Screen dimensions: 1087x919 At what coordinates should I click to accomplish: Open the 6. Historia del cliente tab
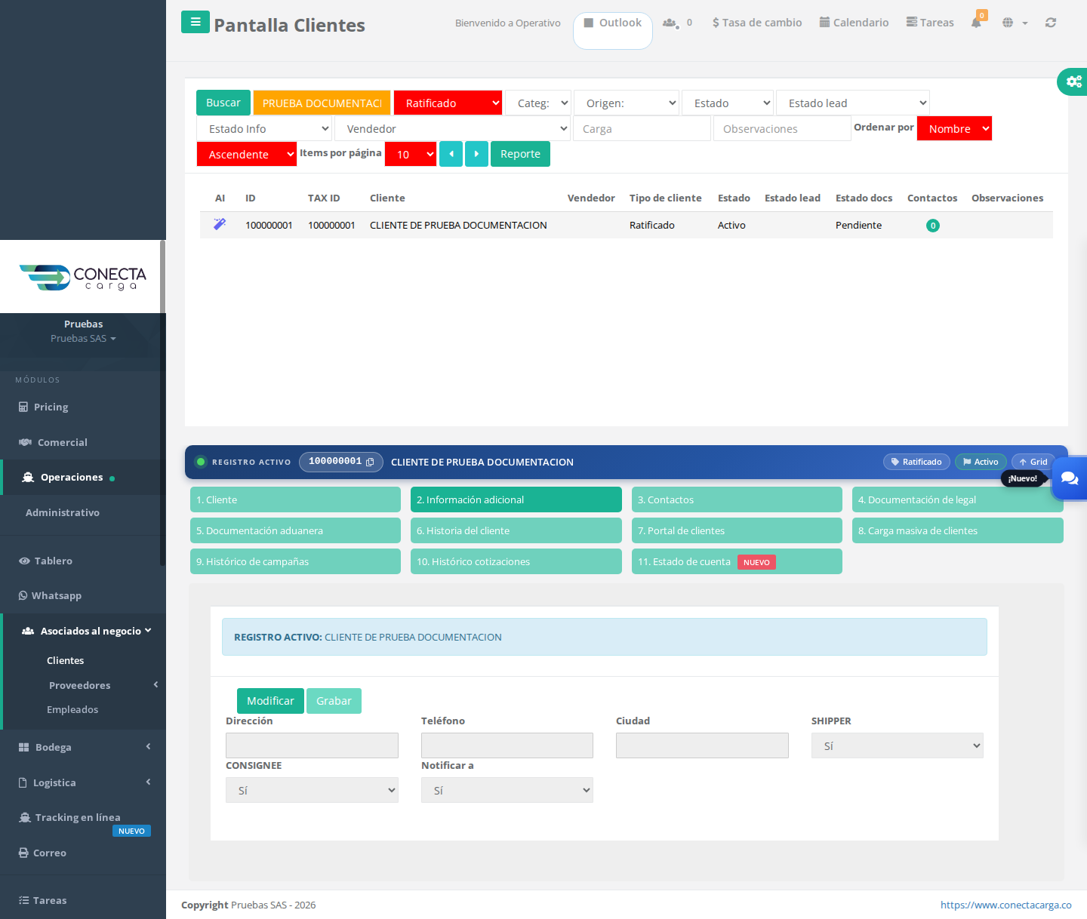(x=516, y=530)
